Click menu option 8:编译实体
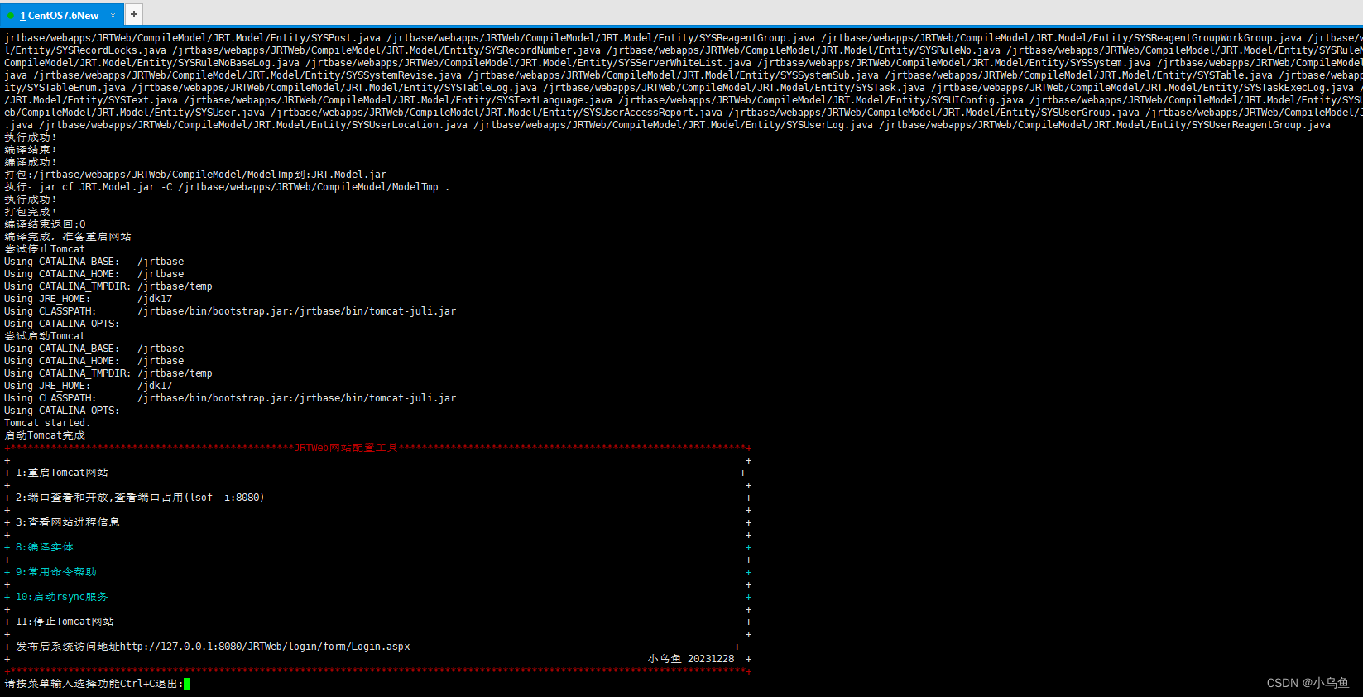This screenshot has width=1363, height=697. point(44,547)
